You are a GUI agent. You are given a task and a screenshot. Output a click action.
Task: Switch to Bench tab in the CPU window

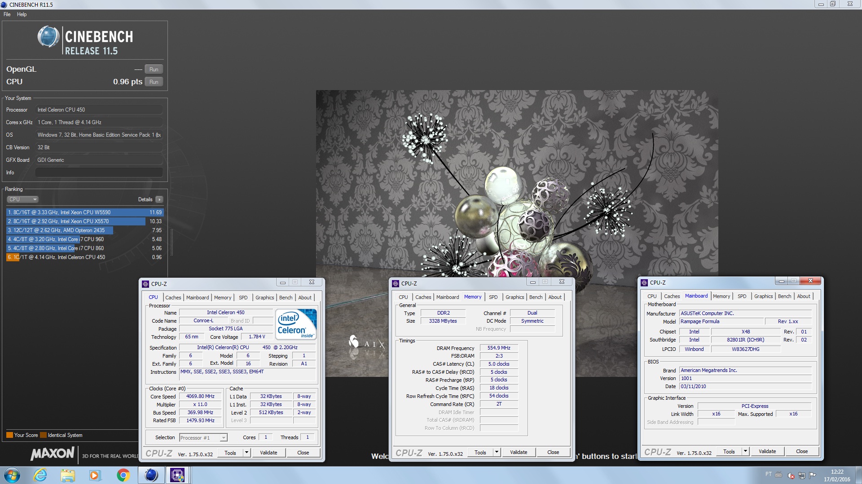click(x=286, y=298)
